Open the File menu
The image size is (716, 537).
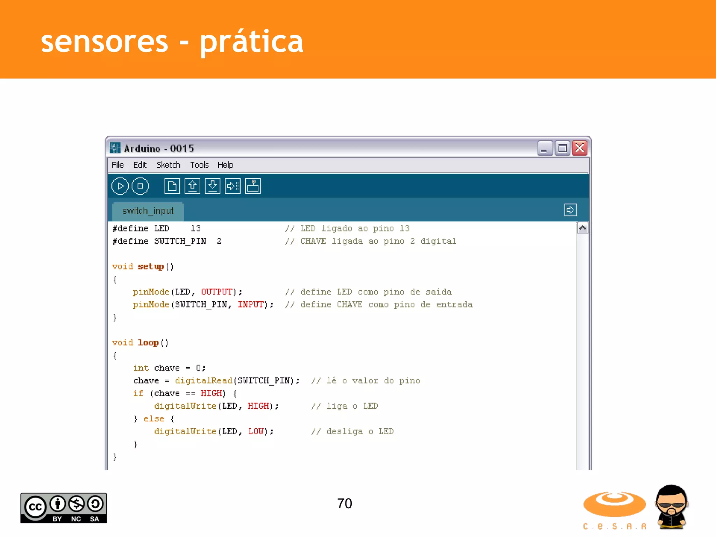point(117,165)
